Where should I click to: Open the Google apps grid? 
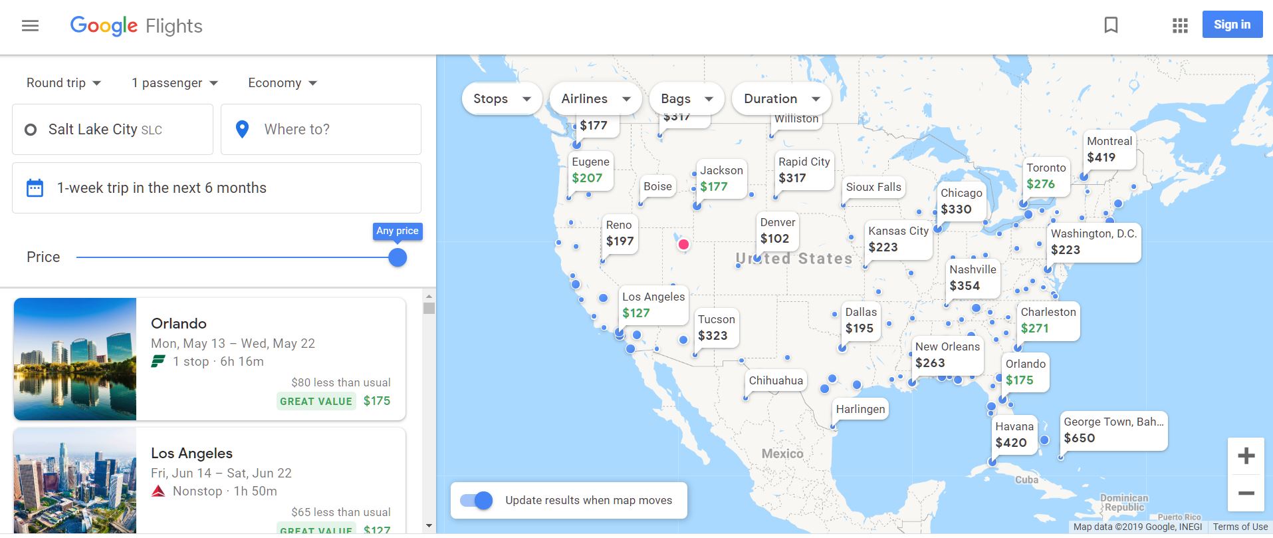point(1180,25)
